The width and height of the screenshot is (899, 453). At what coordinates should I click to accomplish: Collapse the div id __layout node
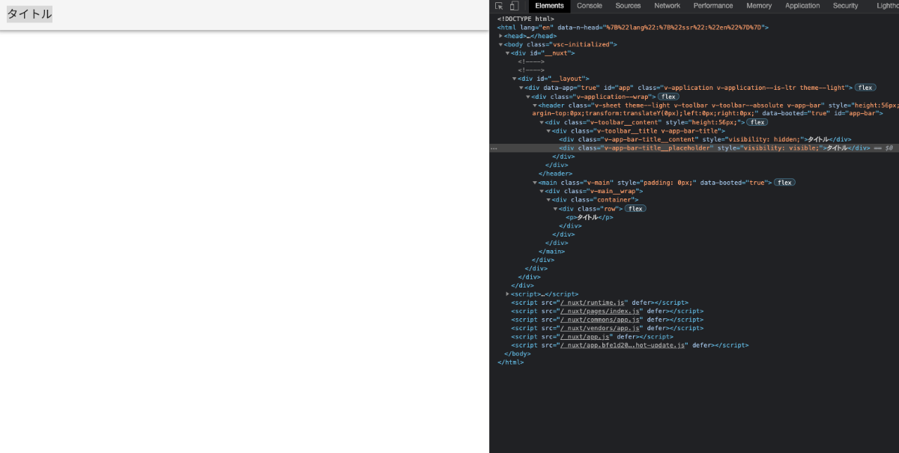(515, 79)
